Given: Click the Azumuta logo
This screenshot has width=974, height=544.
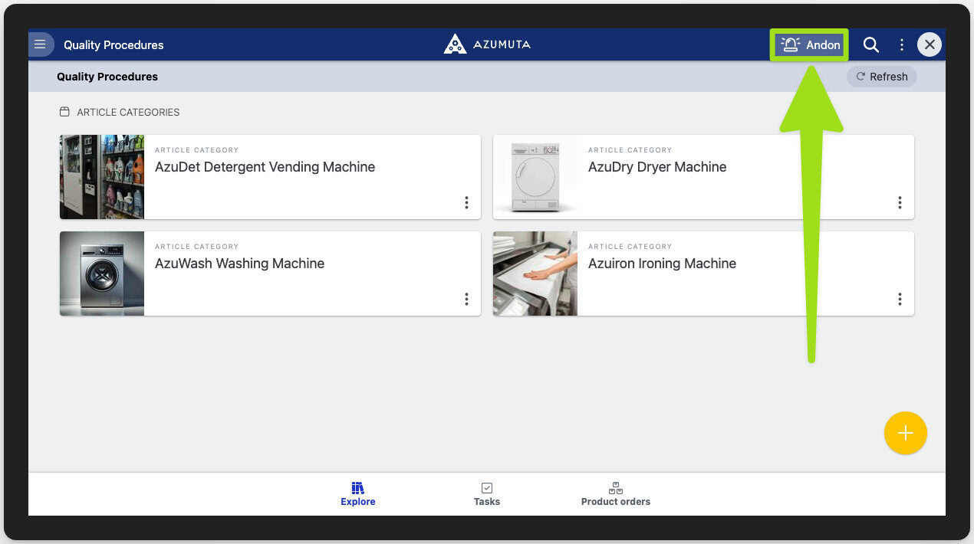Looking at the screenshot, I should tap(487, 44).
